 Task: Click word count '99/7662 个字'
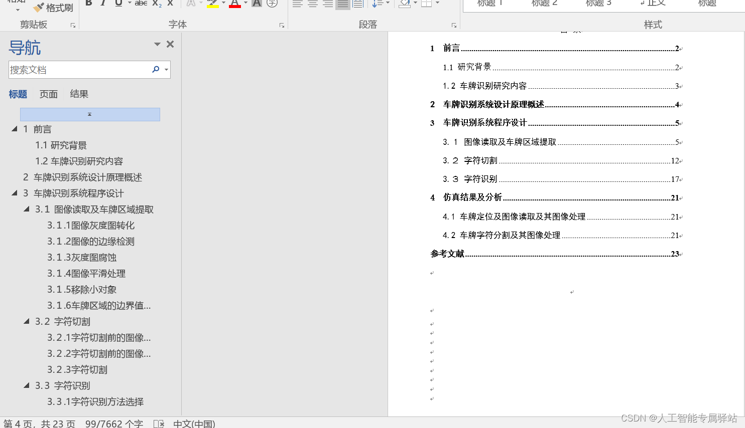pyautogui.click(x=114, y=423)
